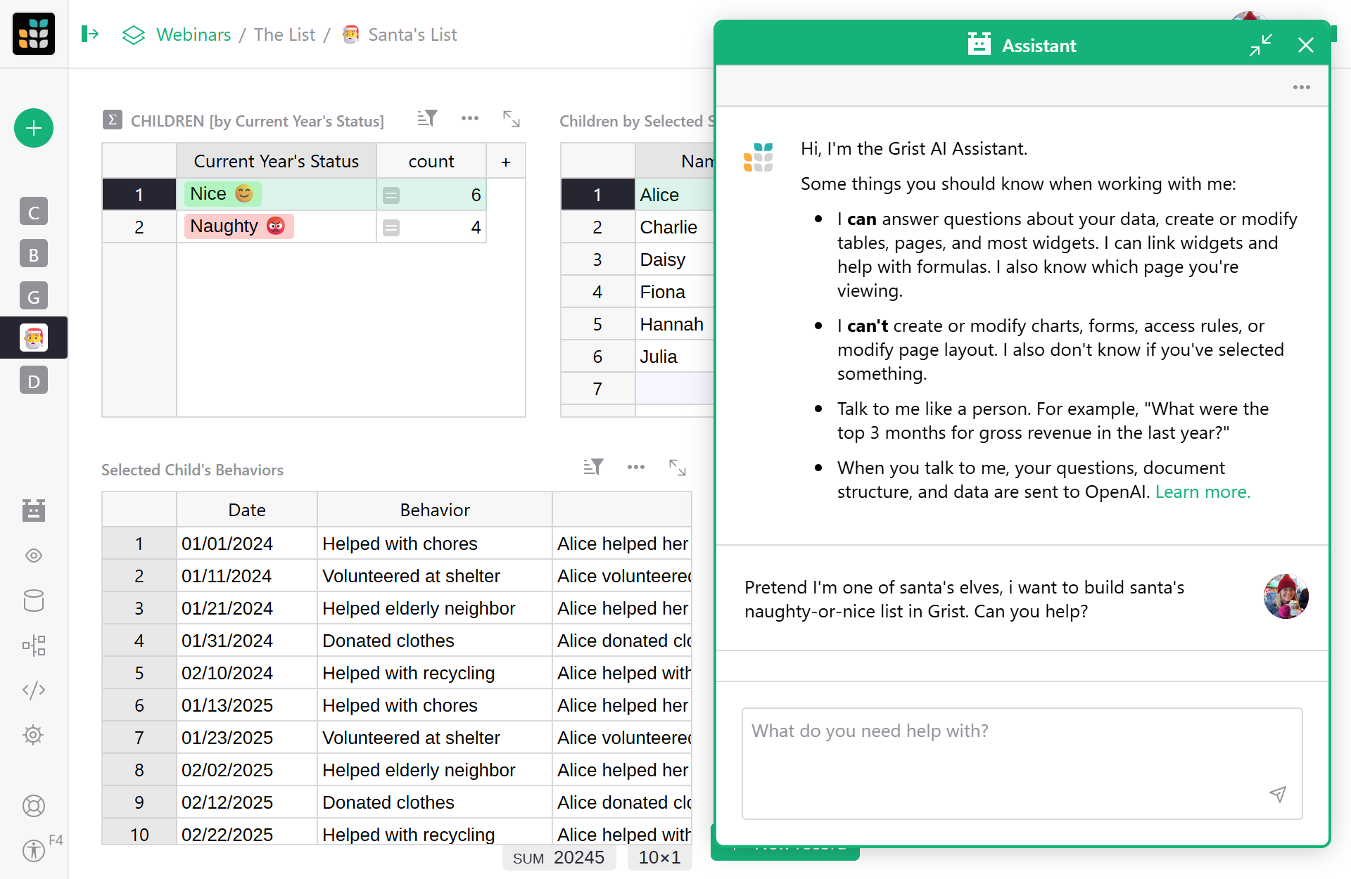This screenshot has width=1351, height=879.
Task: Select the name Charlie in children table
Action: [668, 227]
